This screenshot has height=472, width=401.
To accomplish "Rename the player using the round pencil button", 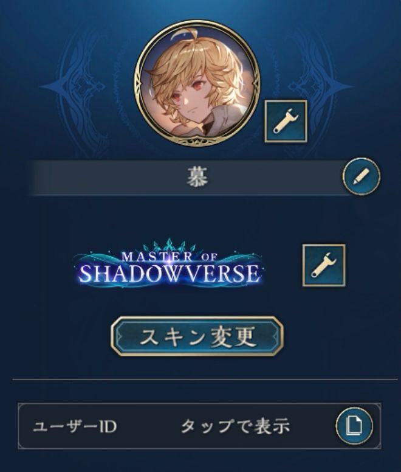I will click(x=361, y=176).
